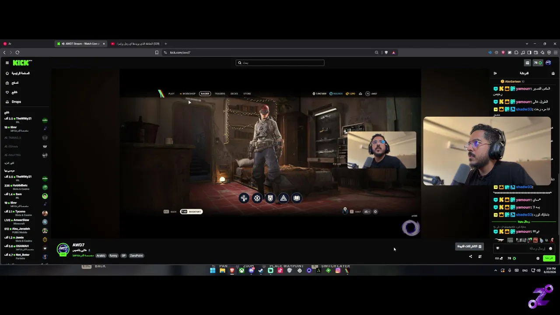Select the RAIDER tab in game menu
This screenshot has height=315, width=560.
(x=205, y=94)
